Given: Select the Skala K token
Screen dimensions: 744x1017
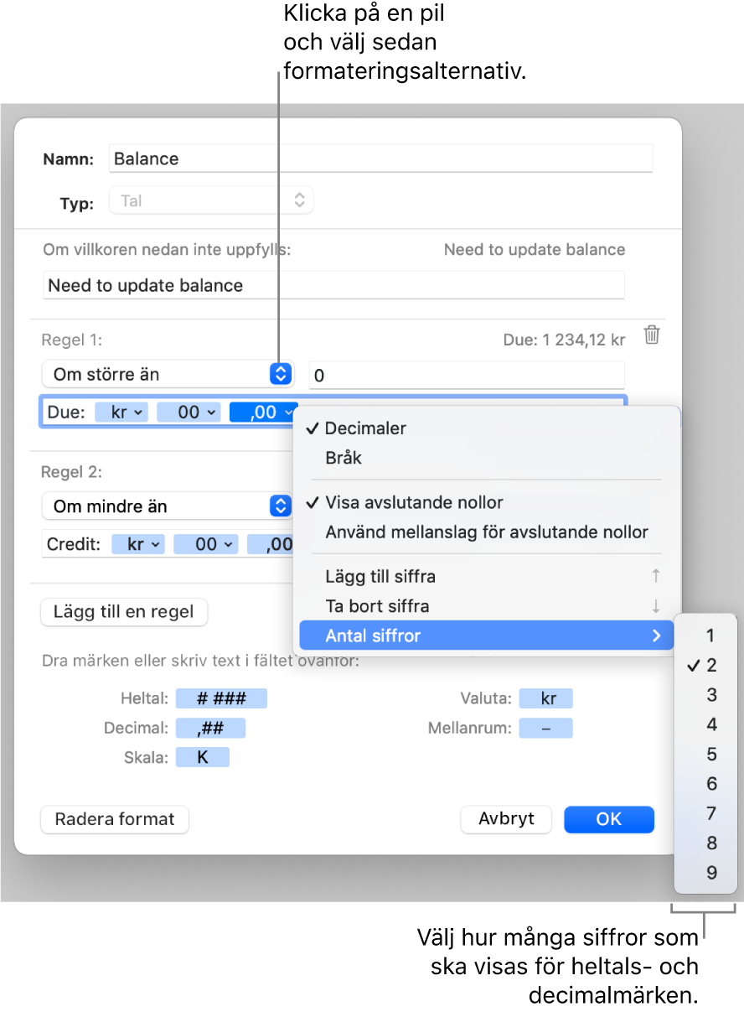Looking at the screenshot, I should (202, 758).
